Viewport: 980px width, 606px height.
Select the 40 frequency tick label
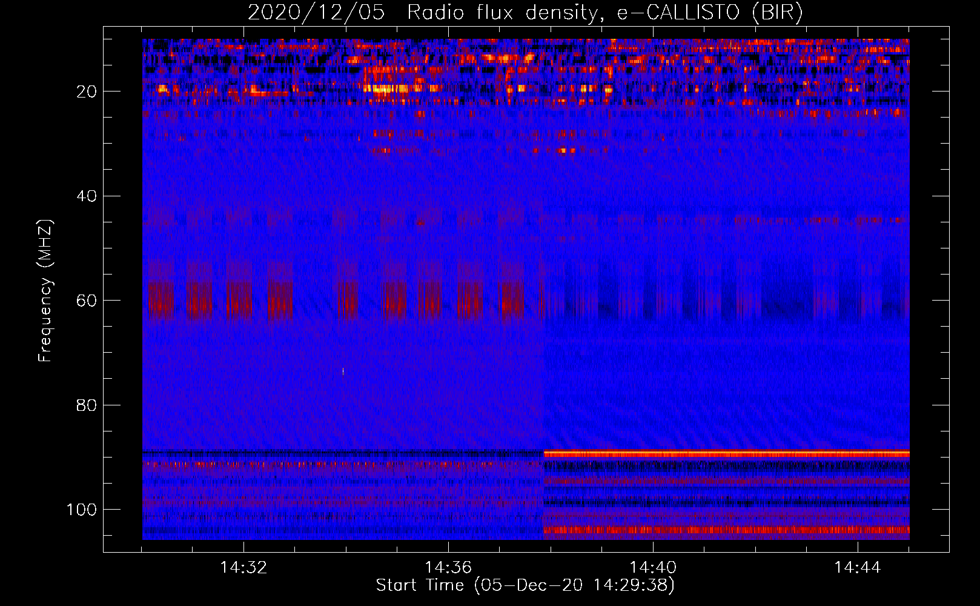[x=87, y=196]
